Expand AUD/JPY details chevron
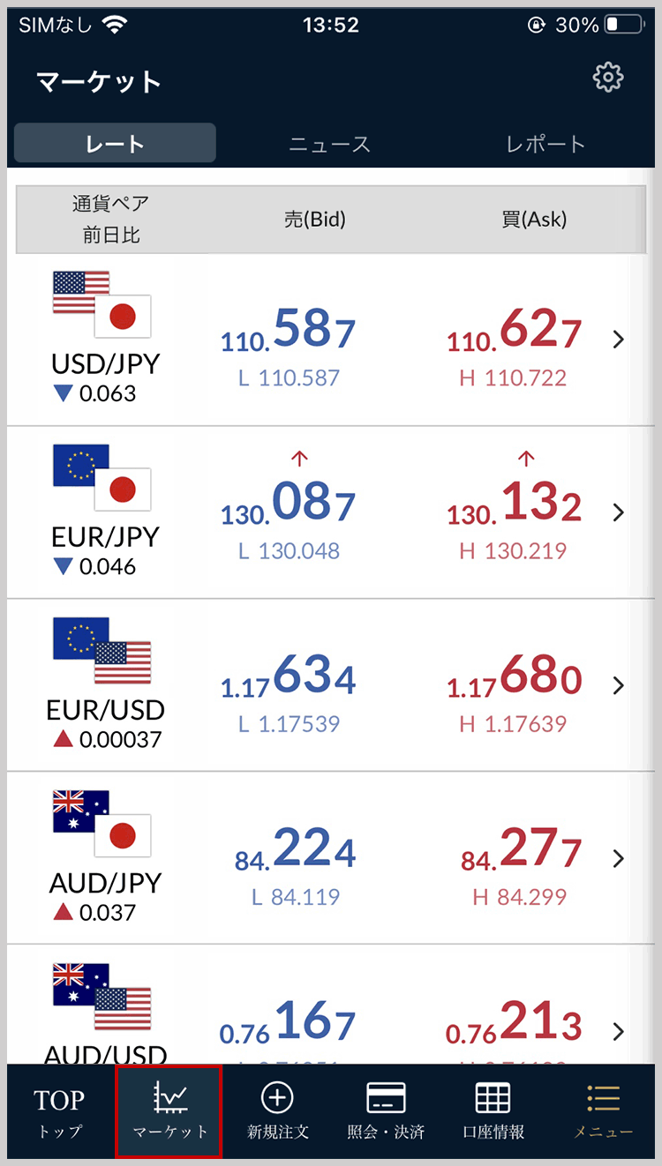 click(619, 858)
